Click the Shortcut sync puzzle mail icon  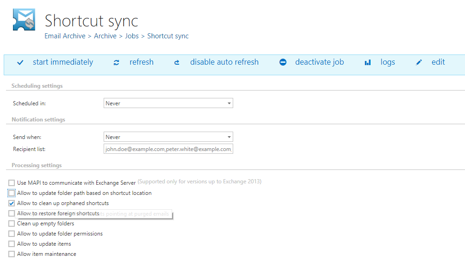coord(24,20)
